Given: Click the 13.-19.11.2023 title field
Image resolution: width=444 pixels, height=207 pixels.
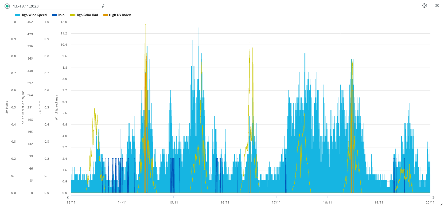Looking at the screenshot, I should pyautogui.click(x=53, y=6).
